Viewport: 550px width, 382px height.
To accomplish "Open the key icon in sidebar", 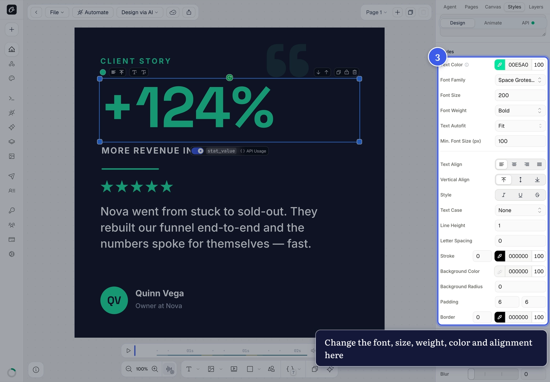I will tap(12, 210).
